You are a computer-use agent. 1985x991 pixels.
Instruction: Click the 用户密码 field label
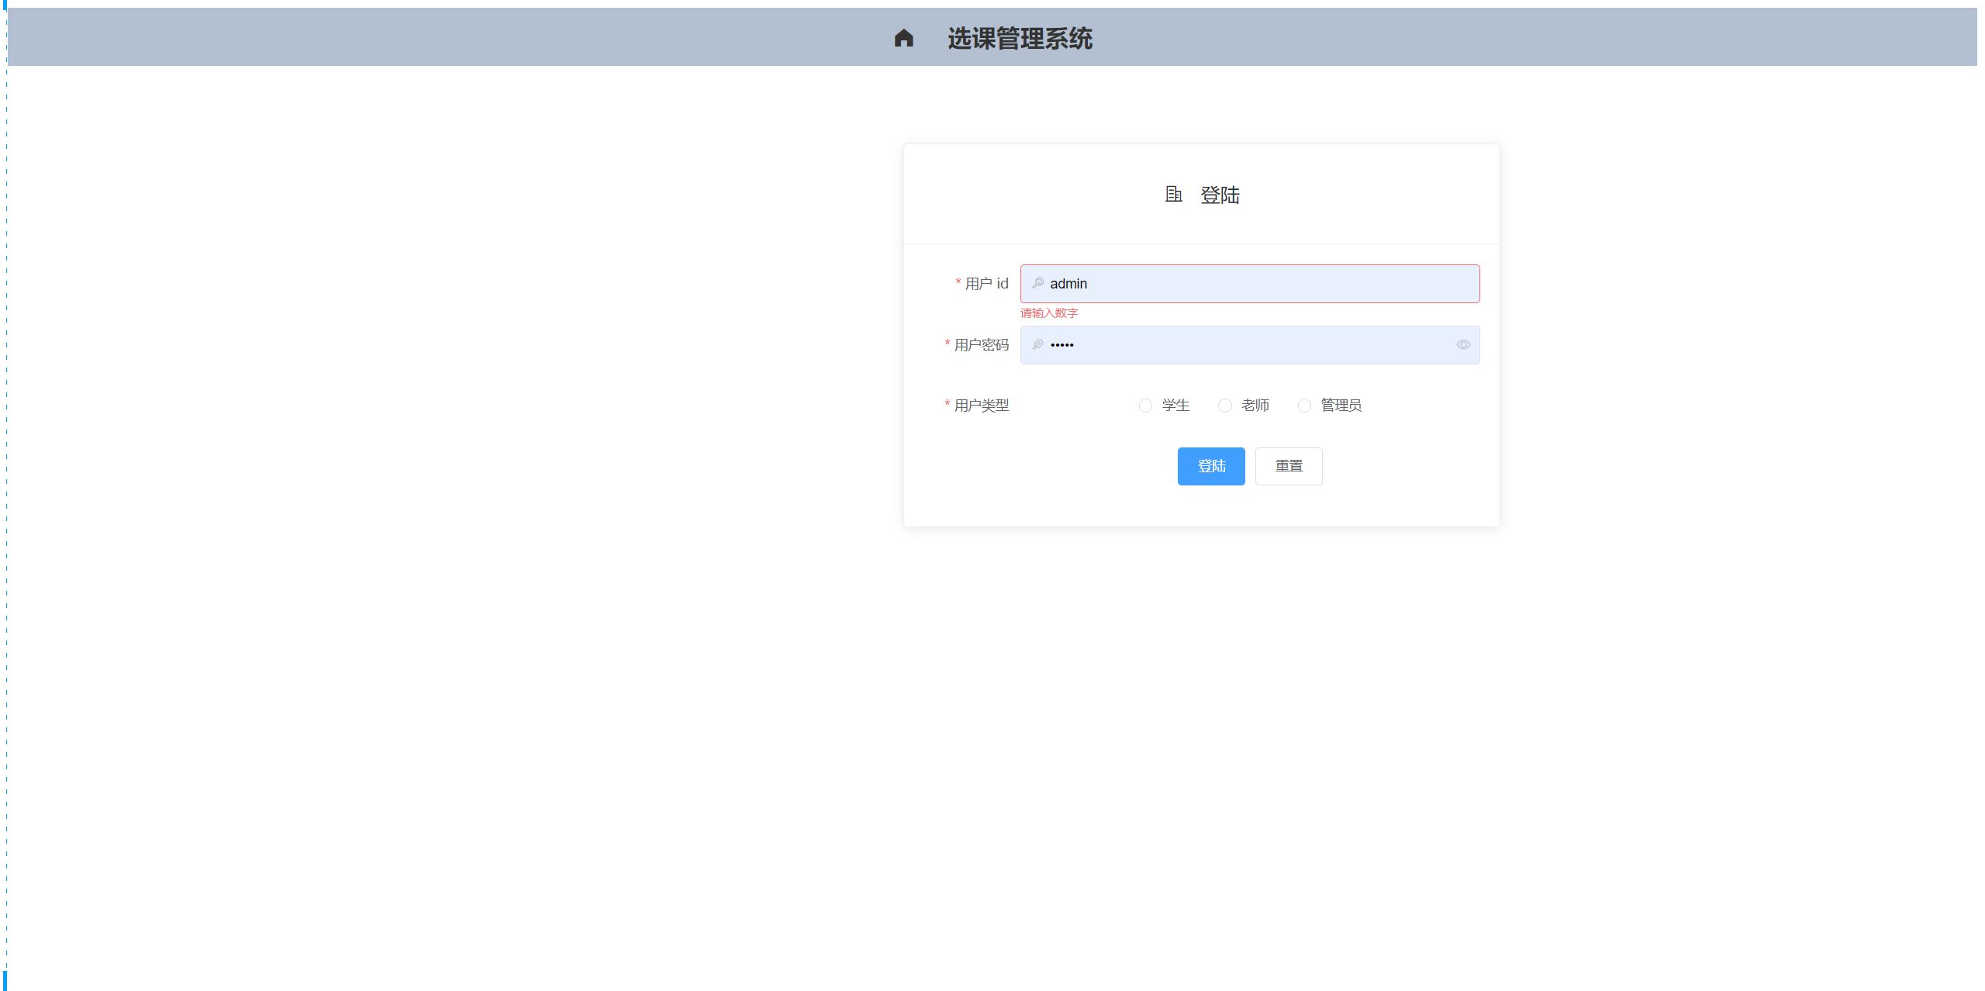[x=981, y=345]
